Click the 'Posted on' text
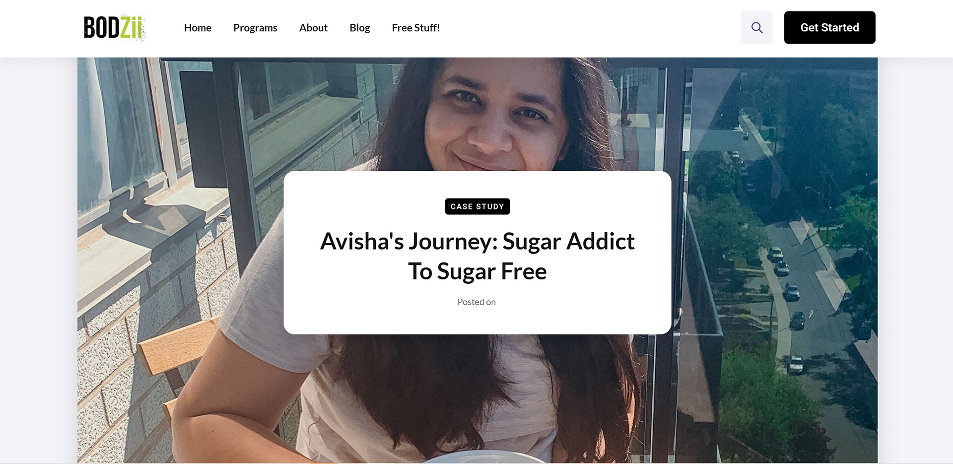Image resolution: width=953 pixels, height=464 pixels. point(476,302)
